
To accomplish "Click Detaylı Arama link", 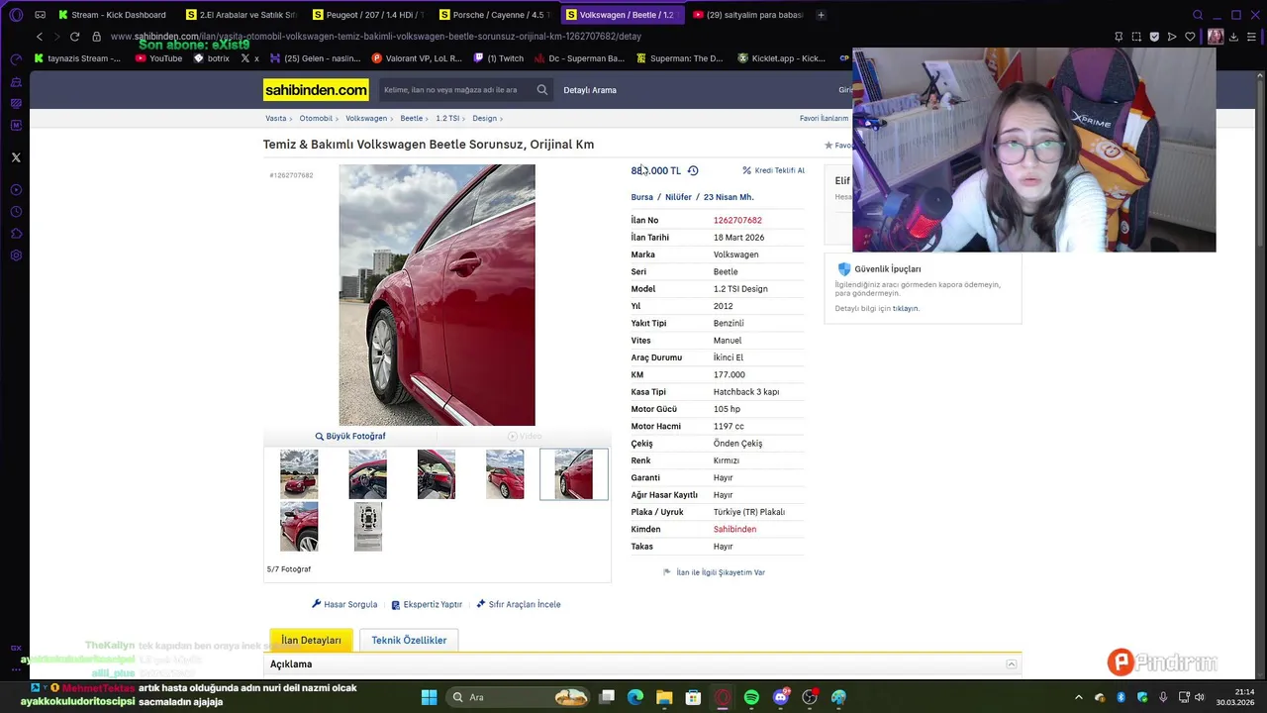I will [590, 90].
